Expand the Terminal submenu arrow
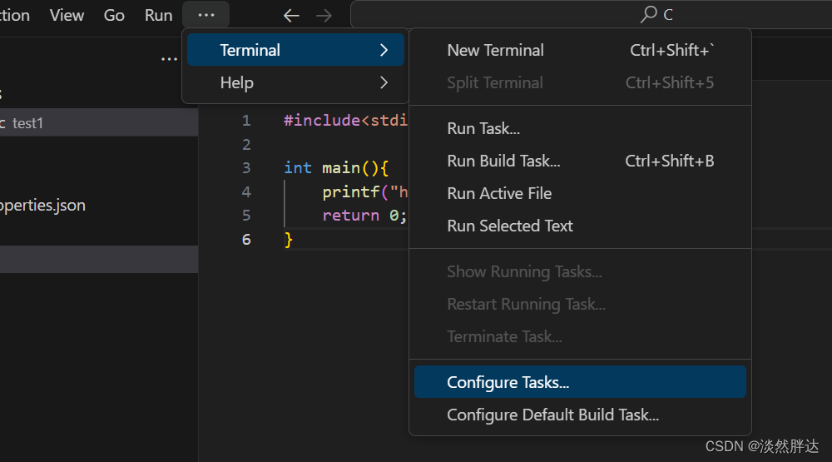This screenshot has width=832, height=462. (x=384, y=50)
